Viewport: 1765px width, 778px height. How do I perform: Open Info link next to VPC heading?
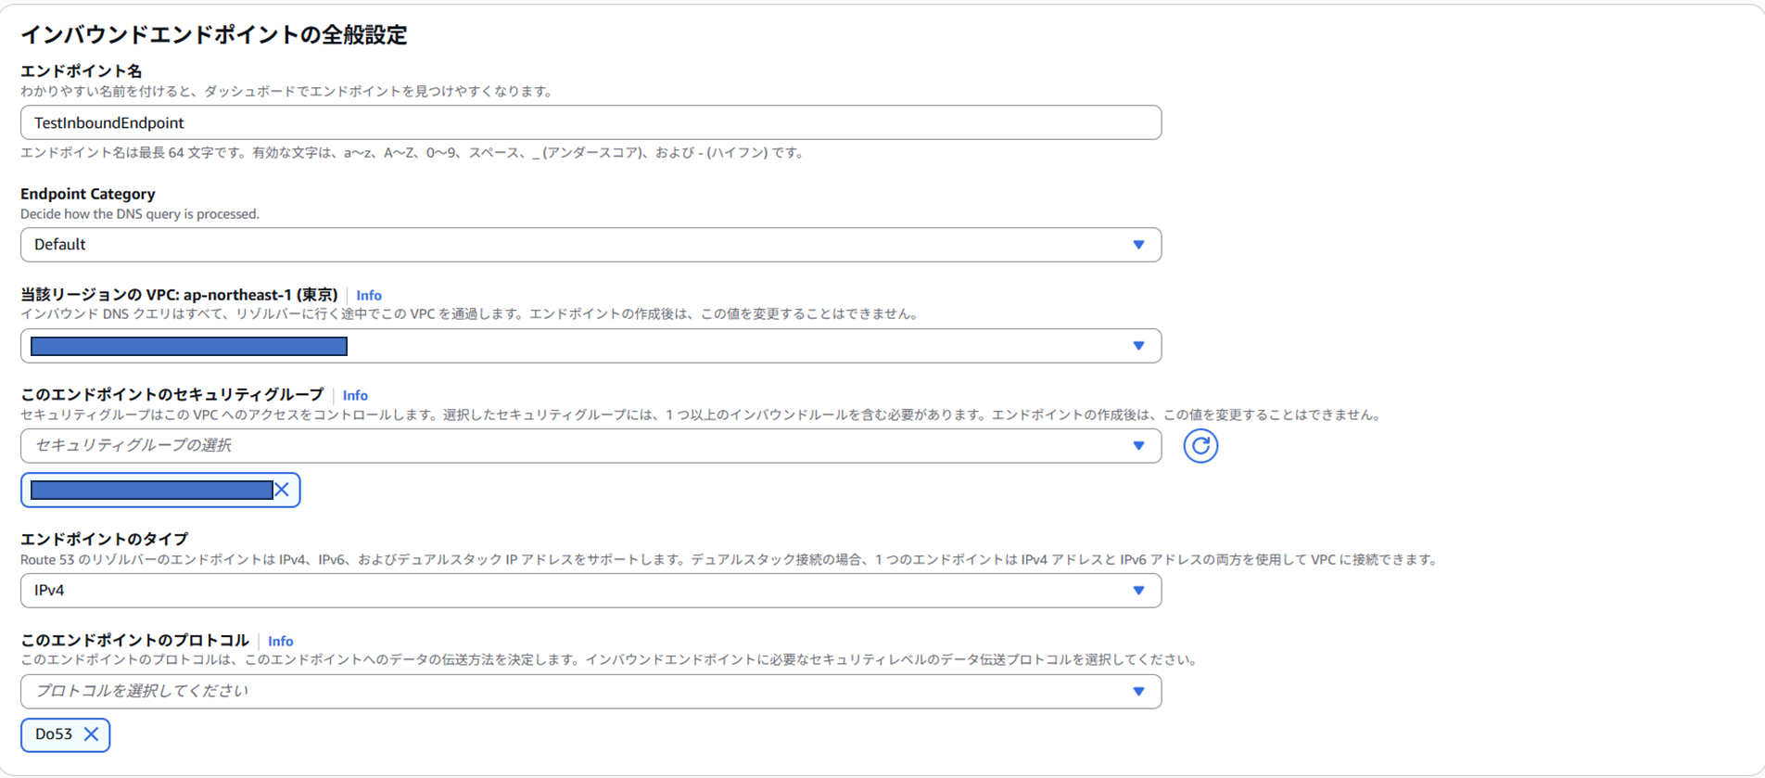369,296
